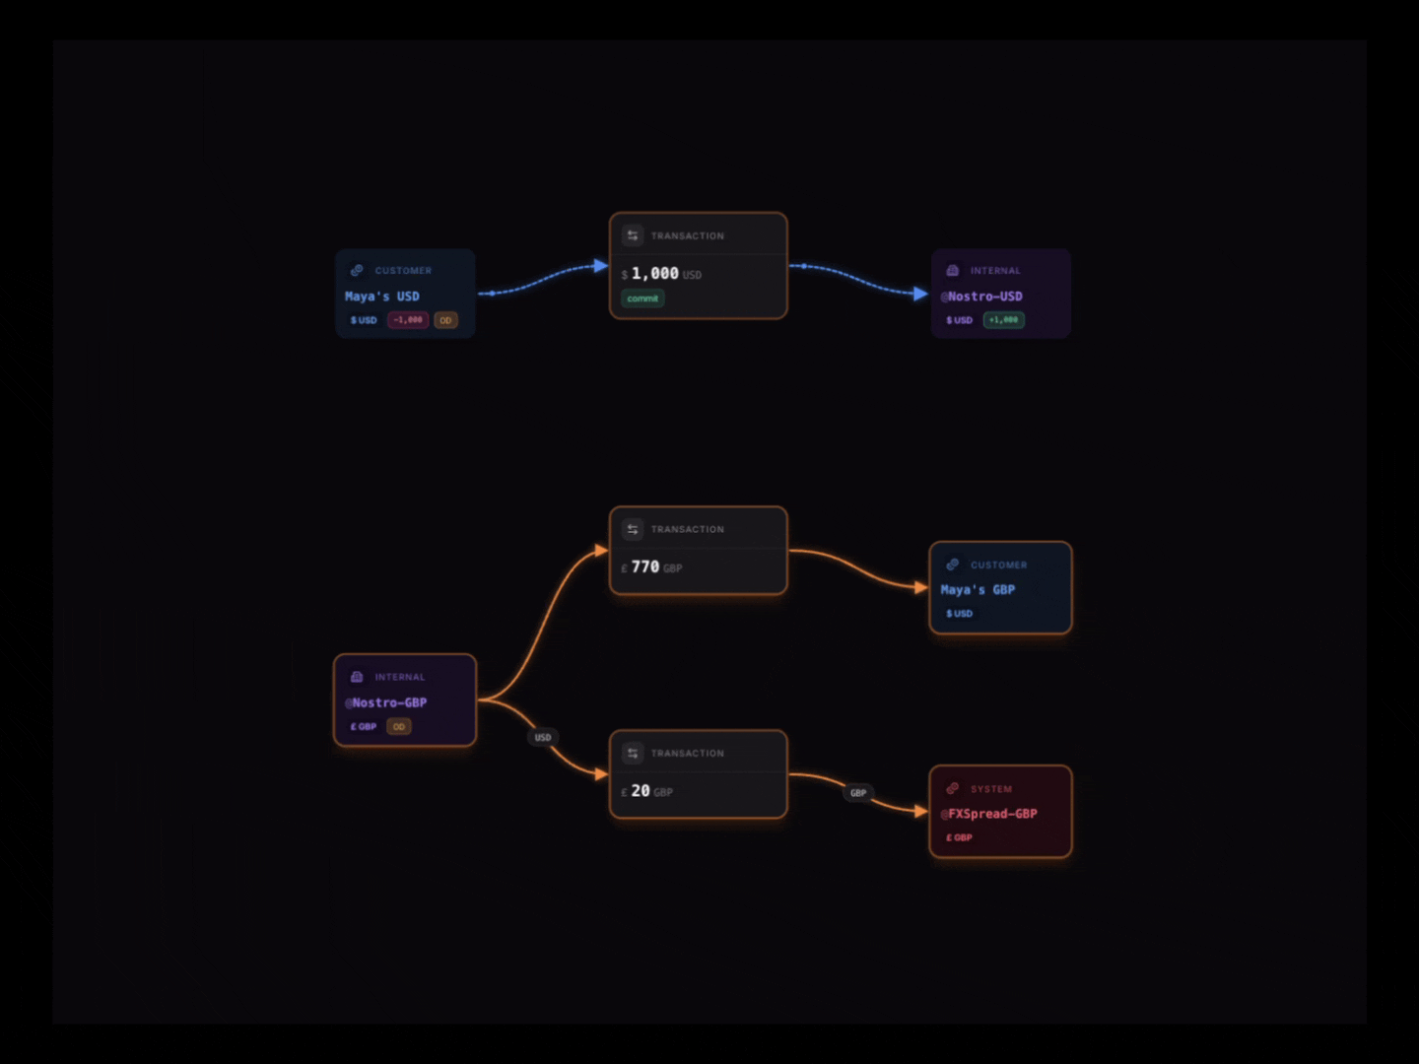
Task: Click the "£ GBP" badge on Nostro-GBP
Action: point(364,727)
